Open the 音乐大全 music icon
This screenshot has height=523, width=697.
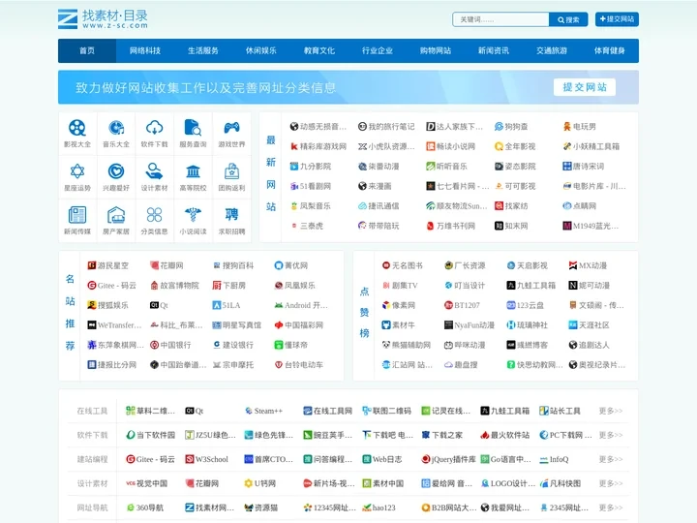coord(116,128)
